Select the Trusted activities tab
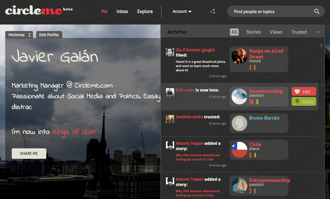The image size is (330, 199). (x=299, y=32)
